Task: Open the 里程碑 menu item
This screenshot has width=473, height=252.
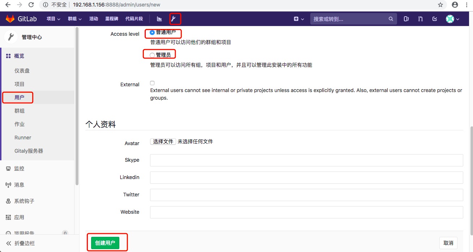Action: click(112, 19)
